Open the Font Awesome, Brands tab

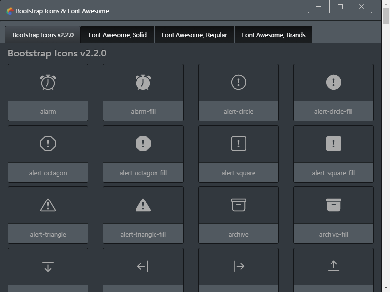(273, 35)
